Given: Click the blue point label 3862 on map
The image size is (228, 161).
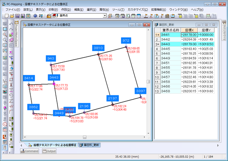Looking at the screenshot, I should pyautogui.click(x=33, y=107).
